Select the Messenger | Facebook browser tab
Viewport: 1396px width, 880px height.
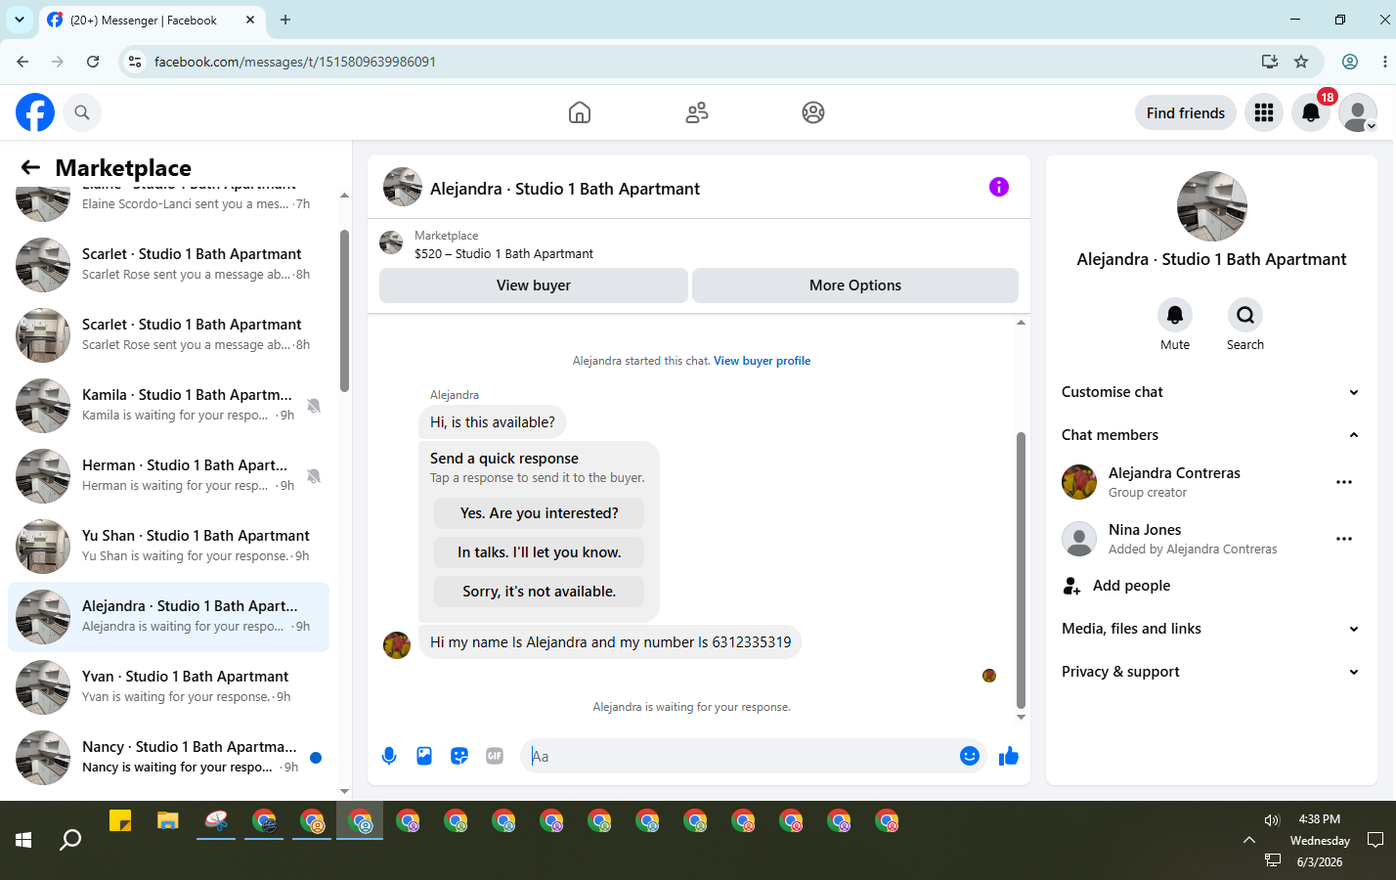pos(152,20)
